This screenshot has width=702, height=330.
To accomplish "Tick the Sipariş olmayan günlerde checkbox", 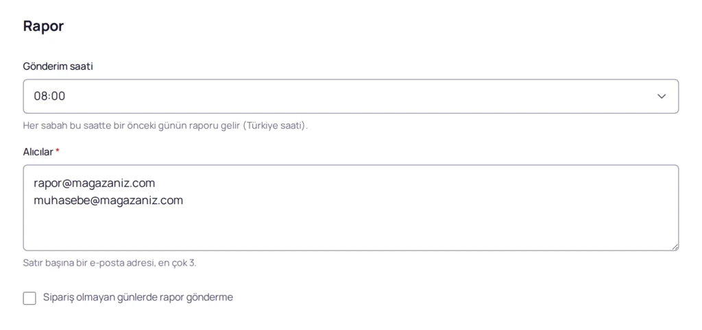I will click(29, 299).
